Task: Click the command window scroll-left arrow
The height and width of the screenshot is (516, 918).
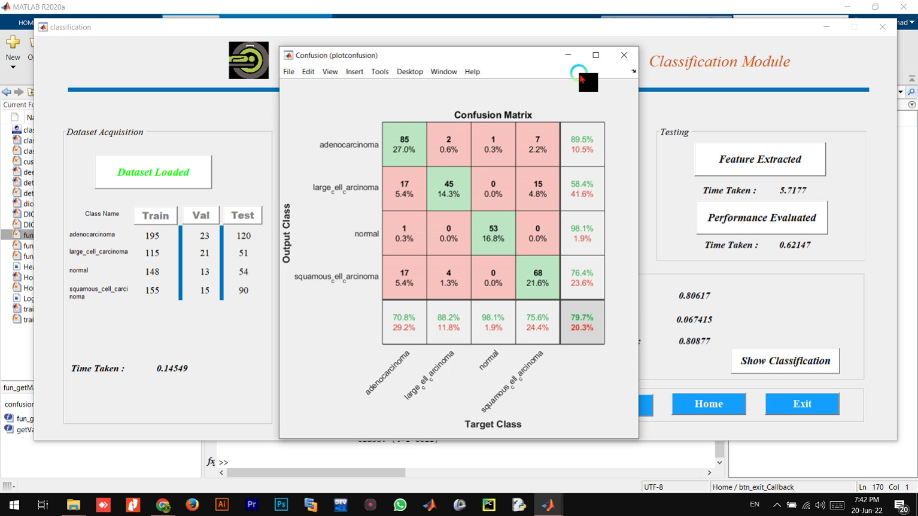Action: 221,472
